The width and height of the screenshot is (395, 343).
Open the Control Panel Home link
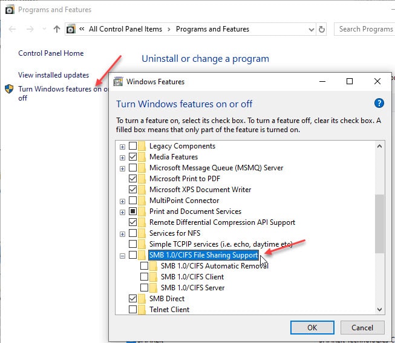(x=51, y=53)
